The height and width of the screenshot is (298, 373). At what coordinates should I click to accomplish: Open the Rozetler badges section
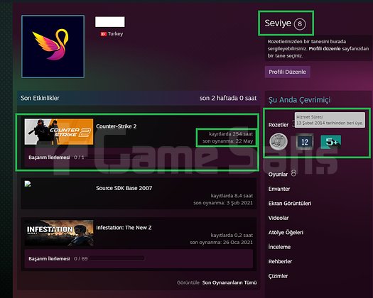click(279, 125)
